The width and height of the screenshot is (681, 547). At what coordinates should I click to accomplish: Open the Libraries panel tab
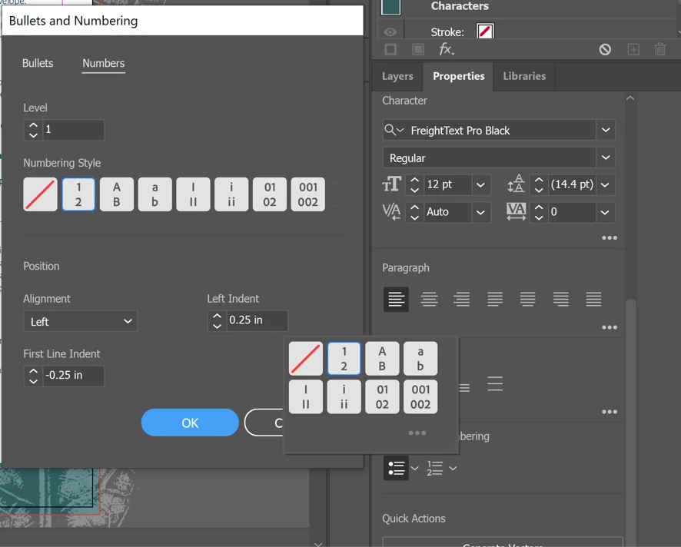point(524,76)
